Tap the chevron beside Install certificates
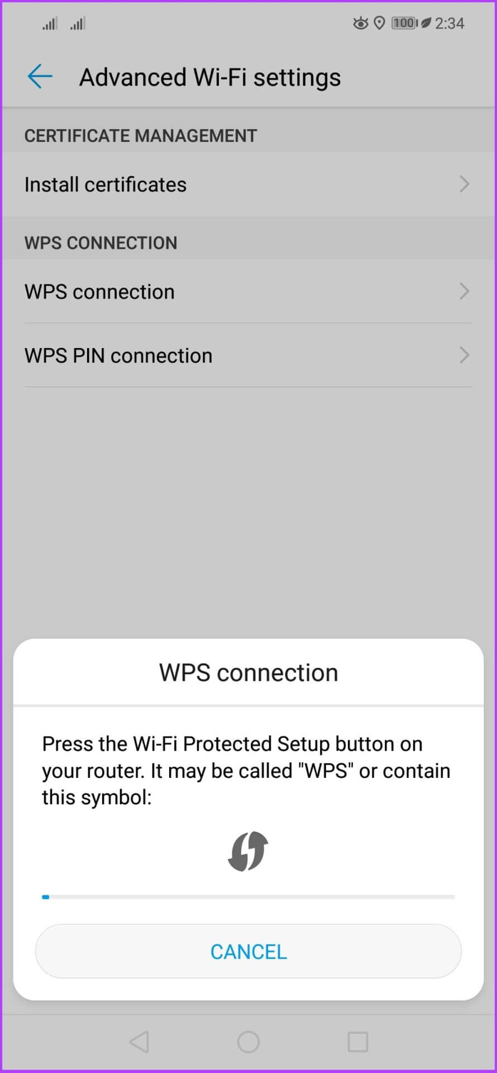 (x=463, y=184)
